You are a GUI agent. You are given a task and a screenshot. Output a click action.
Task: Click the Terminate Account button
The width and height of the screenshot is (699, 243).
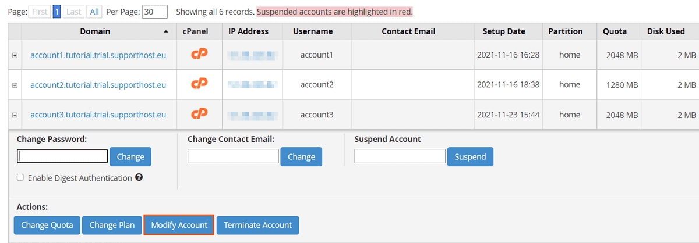tap(257, 225)
